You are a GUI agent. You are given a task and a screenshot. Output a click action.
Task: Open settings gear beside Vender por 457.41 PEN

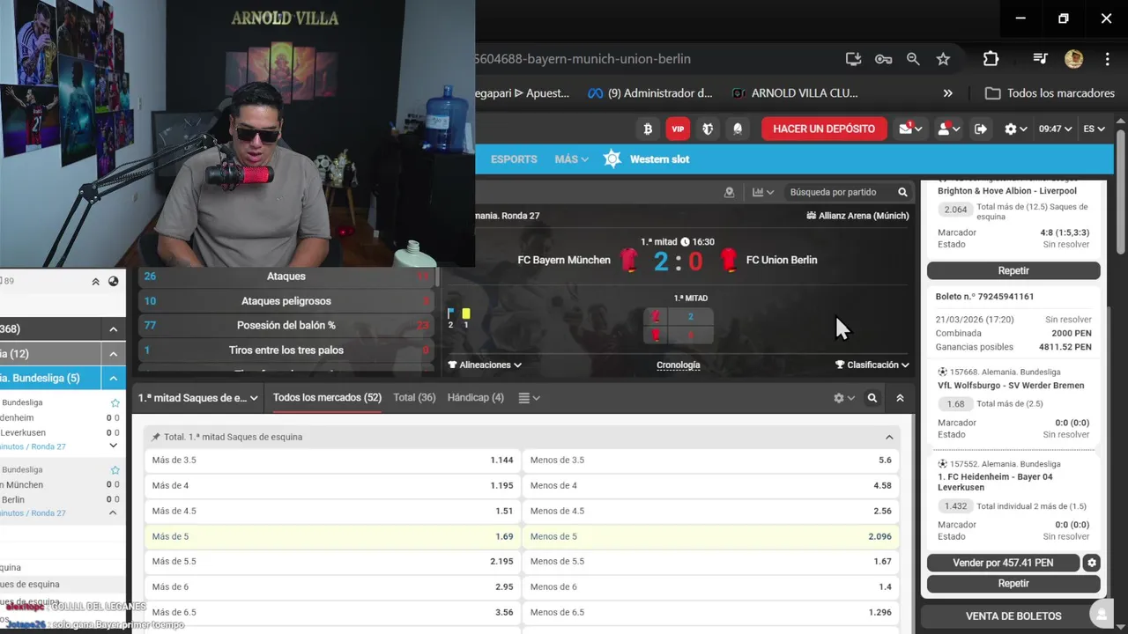pos(1092,563)
